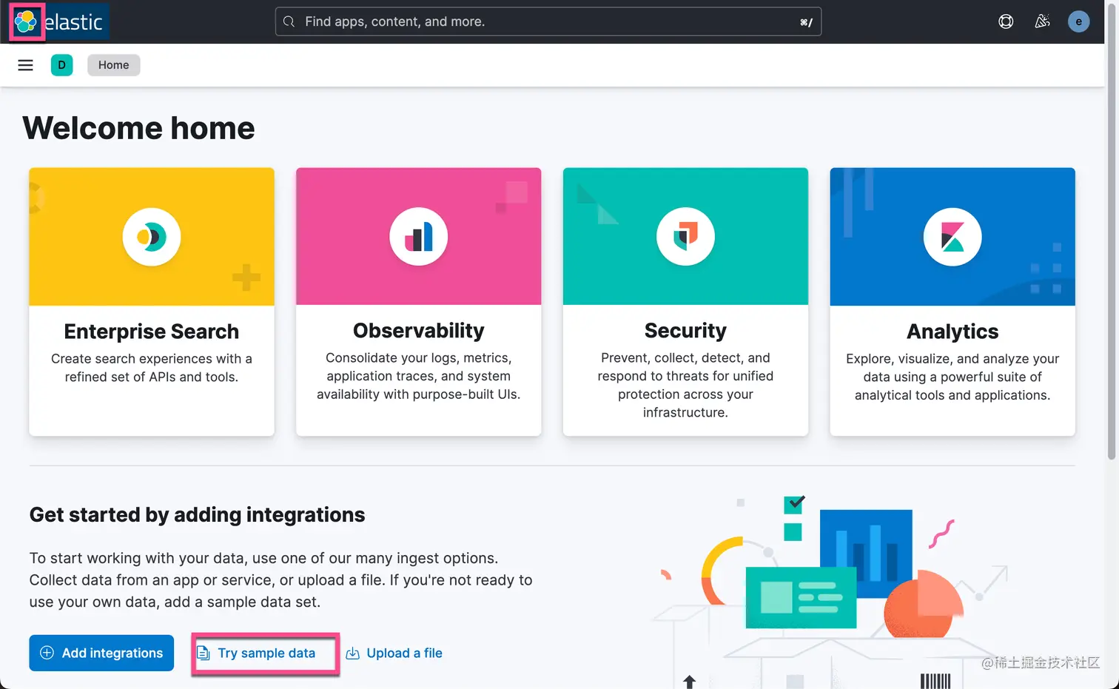Open the Observability card title
The height and width of the screenshot is (689, 1119).
[x=419, y=331]
